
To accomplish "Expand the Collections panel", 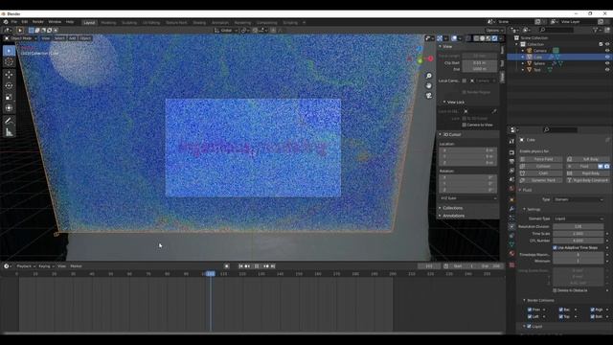I will (x=467, y=208).
